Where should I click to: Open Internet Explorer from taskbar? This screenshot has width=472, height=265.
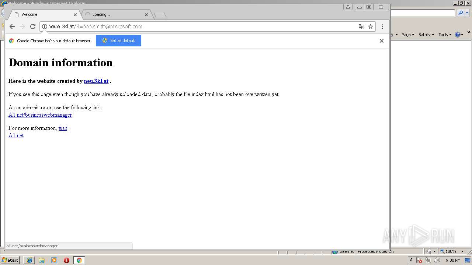coord(29,260)
